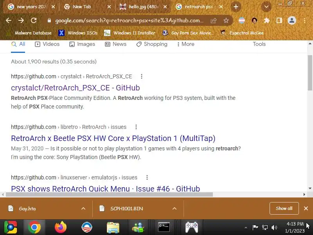Go back with the browser back arrow
This screenshot has width=313, height=235.
[x=8, y=20]
